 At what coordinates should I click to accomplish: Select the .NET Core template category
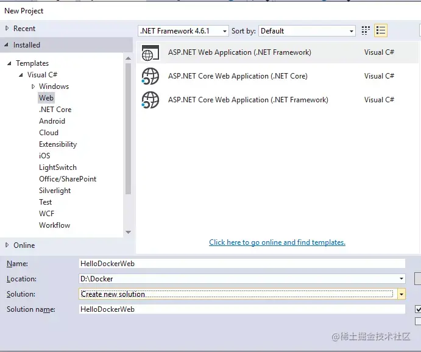tap(55, 110)
